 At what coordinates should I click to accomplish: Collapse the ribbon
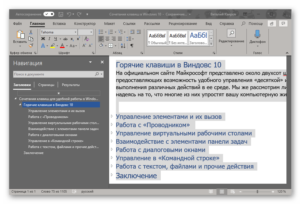click(287, 53)
